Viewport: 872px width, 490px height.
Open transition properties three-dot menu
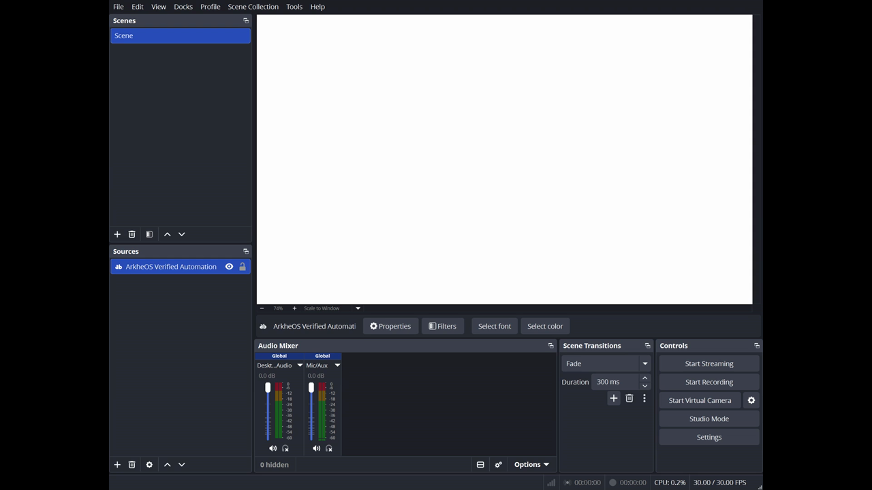[644, 398]
